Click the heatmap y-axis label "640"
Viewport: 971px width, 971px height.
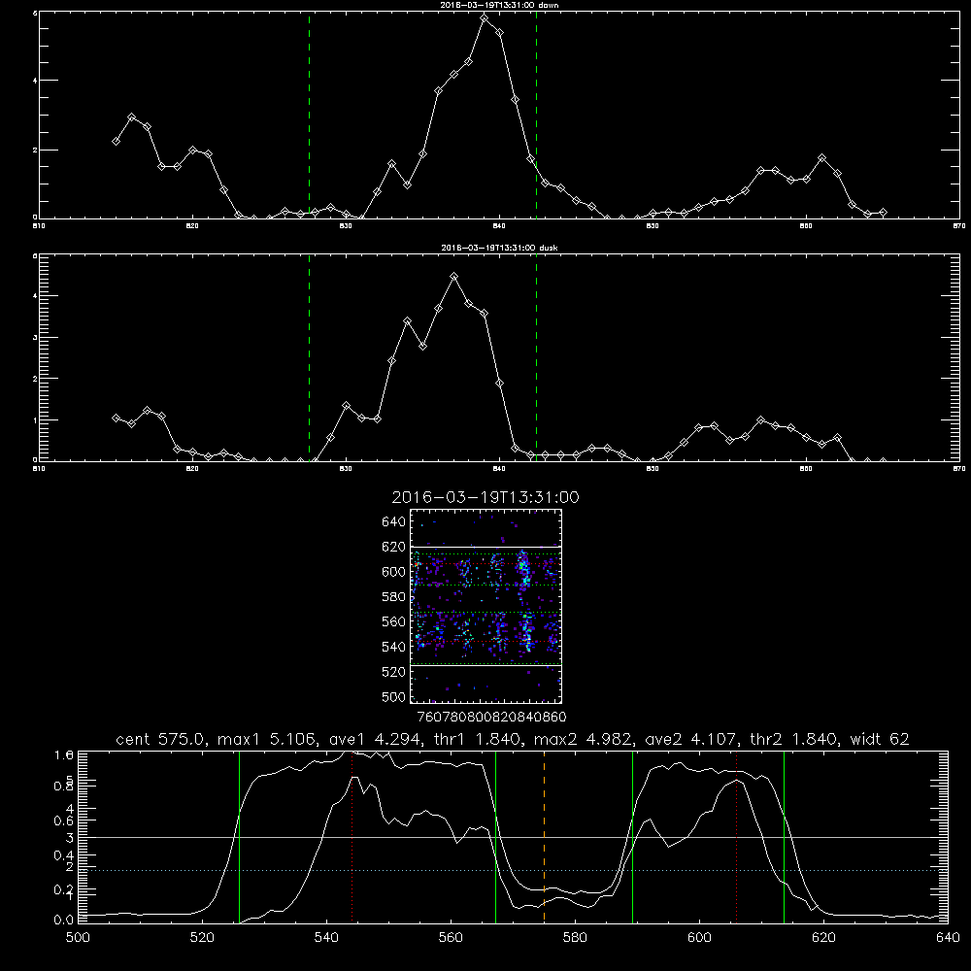393,522
